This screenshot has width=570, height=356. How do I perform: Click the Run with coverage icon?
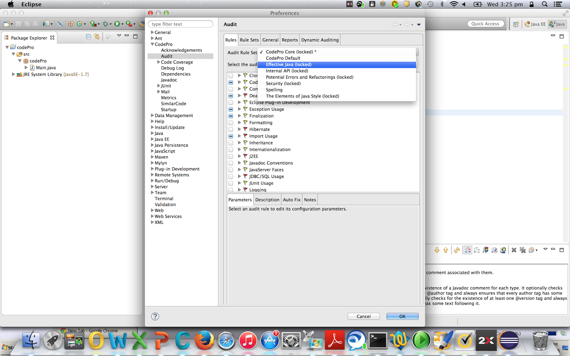click(93, 24)
